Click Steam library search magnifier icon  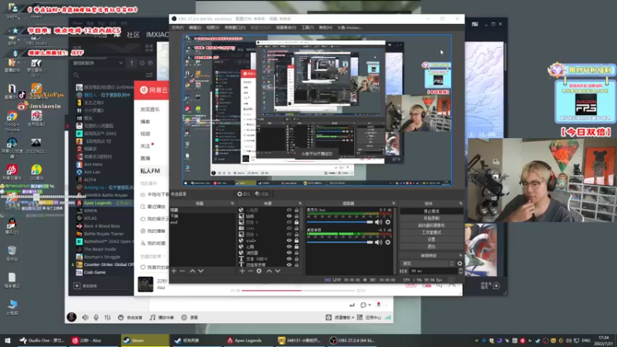[x=76, y=75]
